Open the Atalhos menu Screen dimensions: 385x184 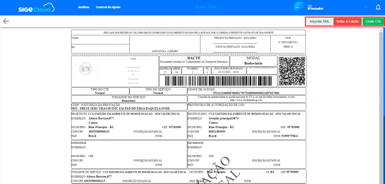click(x=84, y=7)
